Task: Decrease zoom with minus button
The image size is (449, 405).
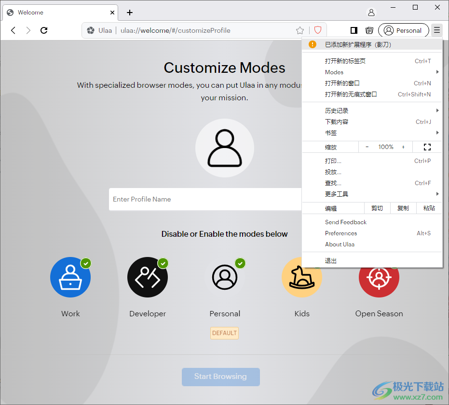Action: tap(367, 147)
